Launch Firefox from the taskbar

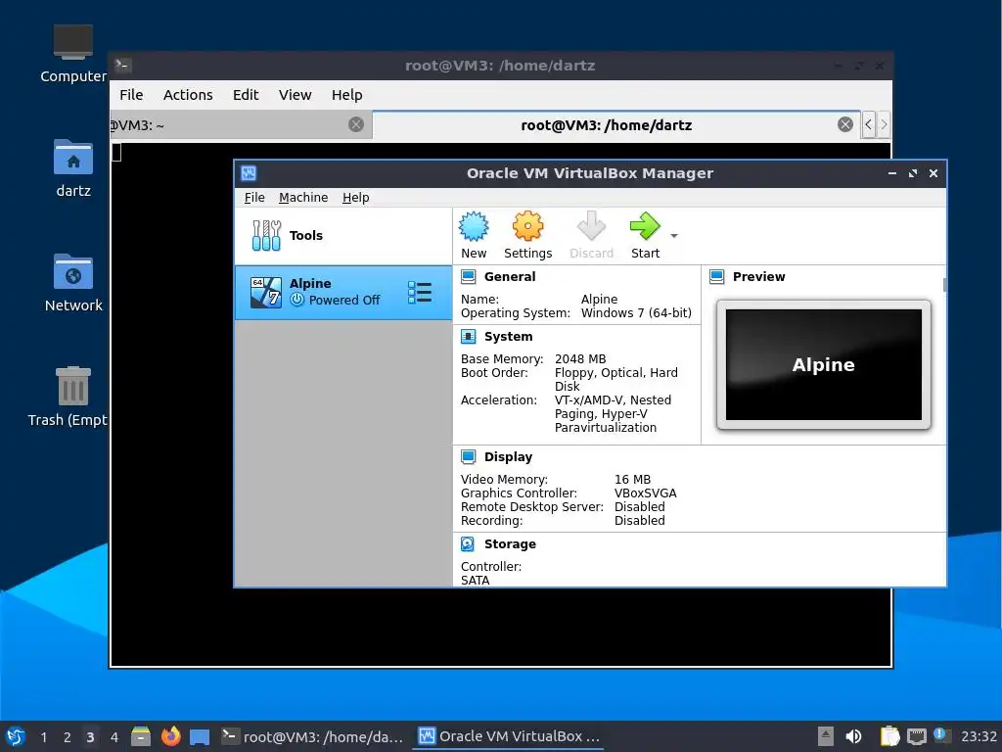[170, 736]
